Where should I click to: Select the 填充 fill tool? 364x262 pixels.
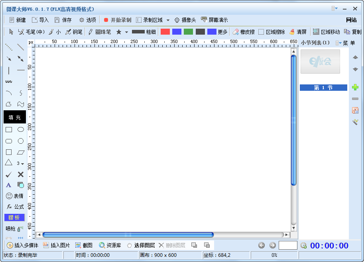[x=14, y=117]
